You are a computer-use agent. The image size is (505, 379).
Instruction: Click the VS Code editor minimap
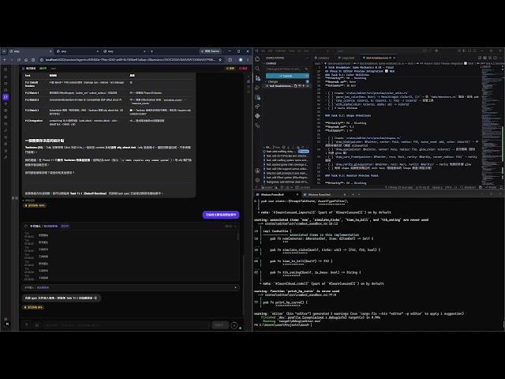pos(491,124)
